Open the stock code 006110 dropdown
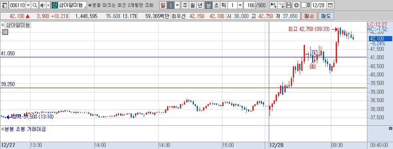 (28, 5)
